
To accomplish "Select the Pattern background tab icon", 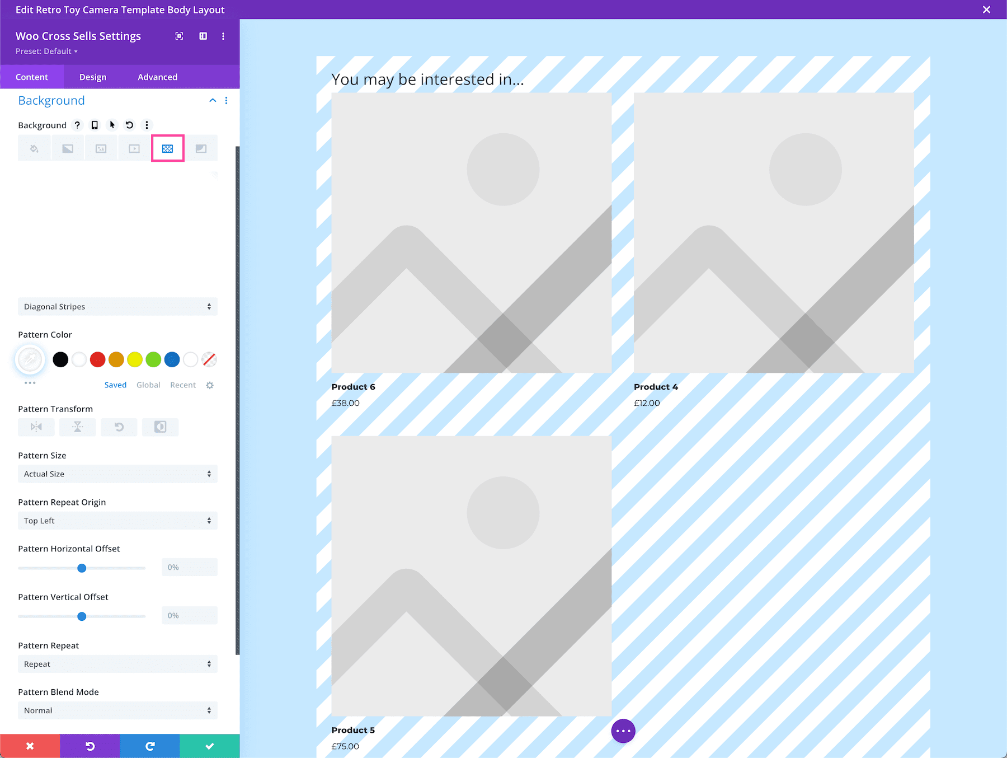I will 167,148.
